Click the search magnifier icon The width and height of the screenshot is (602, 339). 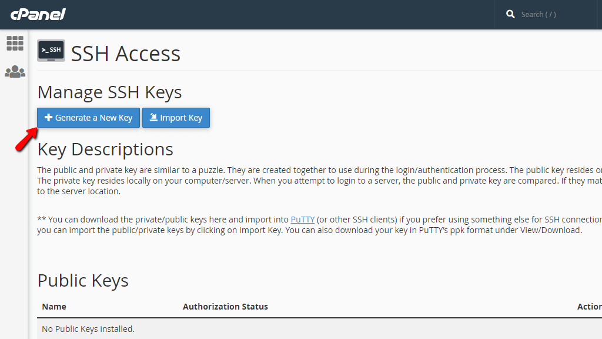tap(510, 14)
